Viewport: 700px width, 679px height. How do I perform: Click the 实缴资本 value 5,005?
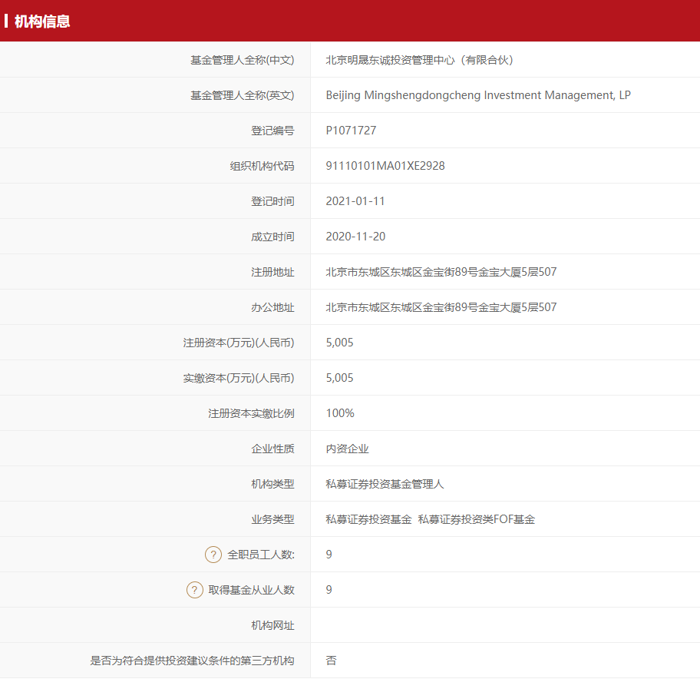click(339, 378)
